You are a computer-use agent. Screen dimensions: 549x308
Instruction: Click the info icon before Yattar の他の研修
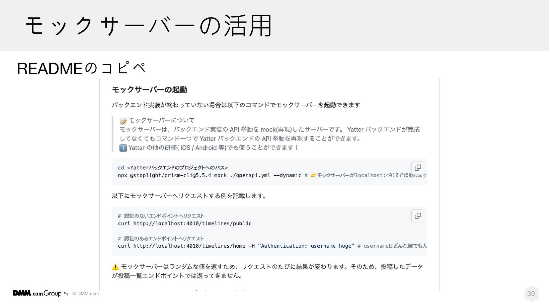[x=123, y=148]
